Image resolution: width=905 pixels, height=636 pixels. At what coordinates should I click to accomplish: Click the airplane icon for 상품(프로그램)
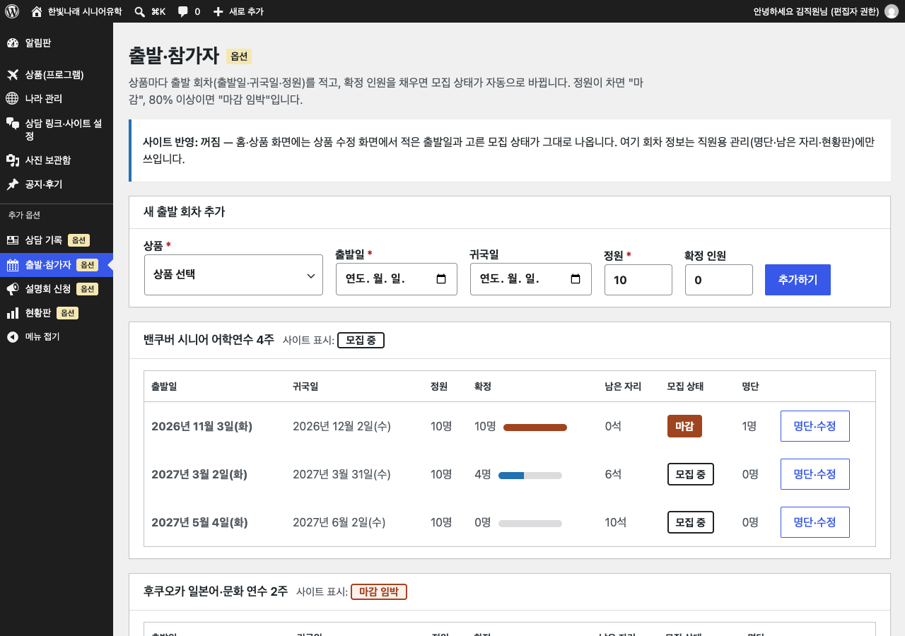[13, 74]
